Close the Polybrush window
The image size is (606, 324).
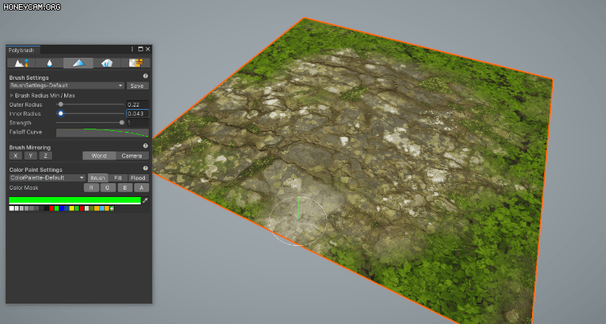[147, 49]
